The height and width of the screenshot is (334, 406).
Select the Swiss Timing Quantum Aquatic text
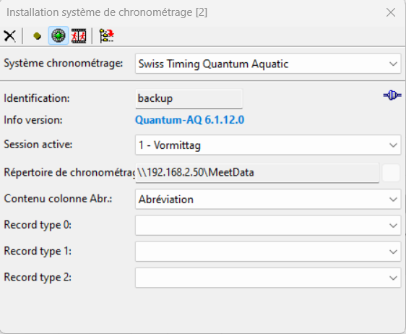point(213,64)
